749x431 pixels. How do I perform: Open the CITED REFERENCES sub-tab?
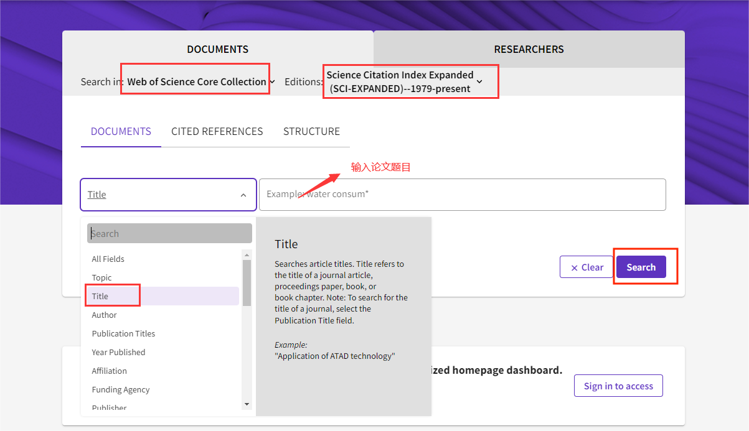[x=217, y=131]
